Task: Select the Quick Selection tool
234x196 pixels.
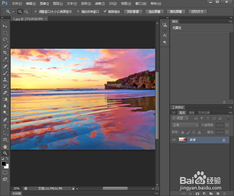Action: pyautogui.click(x=5, y=46)
